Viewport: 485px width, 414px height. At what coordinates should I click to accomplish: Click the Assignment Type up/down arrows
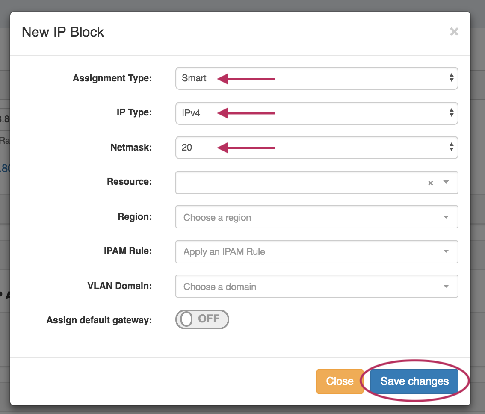pyautogui.click(x=451, y=78)
